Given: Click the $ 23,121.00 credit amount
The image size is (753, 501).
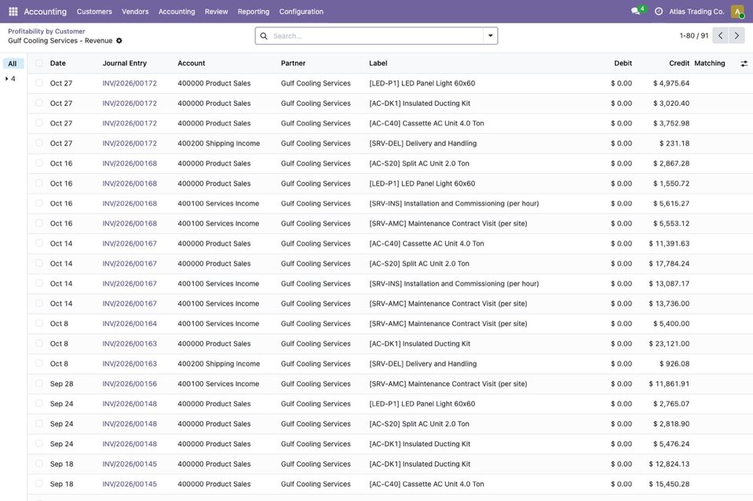Looking at the screenshot, I should click(669, 343).
